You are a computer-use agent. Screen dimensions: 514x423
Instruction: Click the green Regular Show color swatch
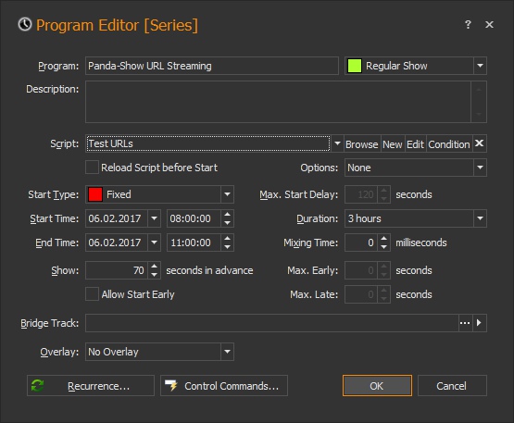point(355,66)
